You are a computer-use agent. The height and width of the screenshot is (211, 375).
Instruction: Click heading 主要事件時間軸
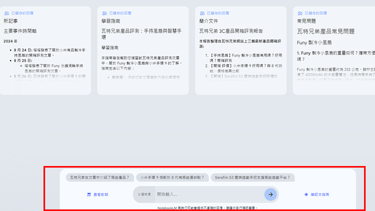click(x=20, y=31)
